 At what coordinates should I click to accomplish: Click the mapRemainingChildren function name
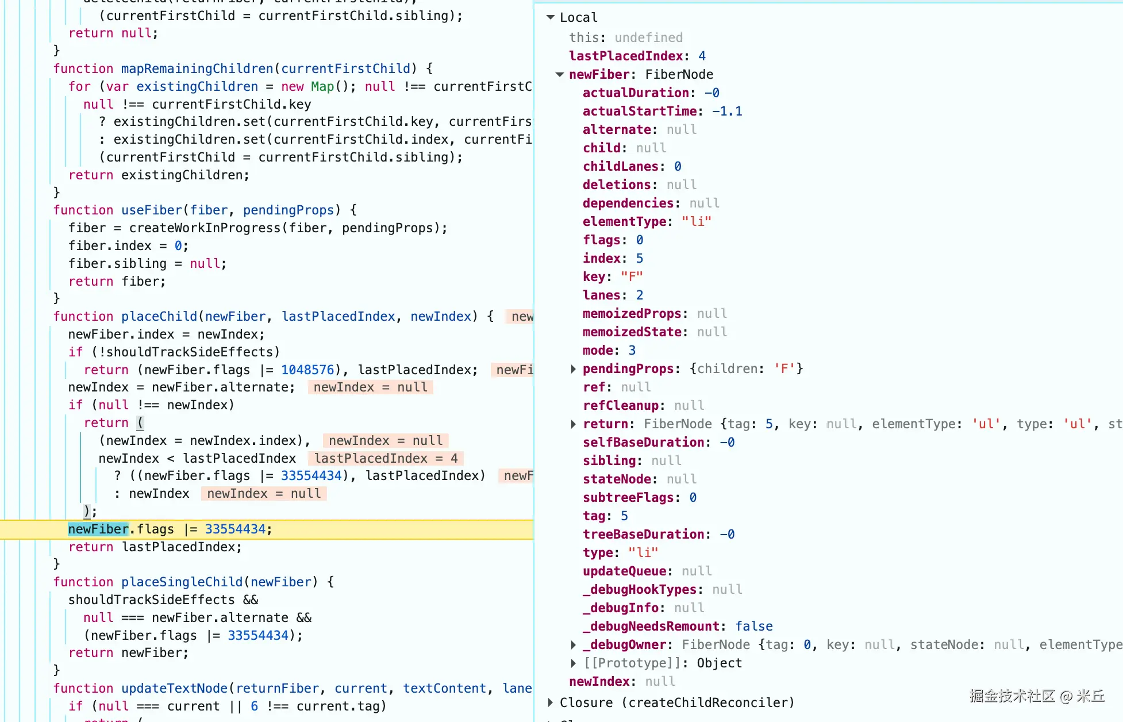(x=197, y=68)
